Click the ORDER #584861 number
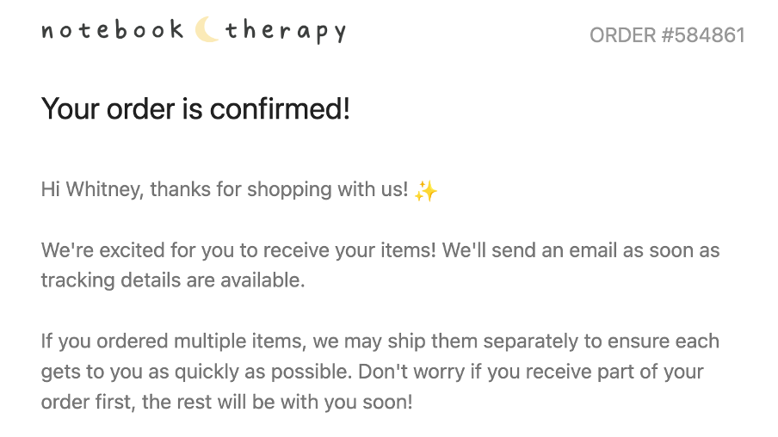The width and height of the screenshot is (778, 437). click(667, 35)
